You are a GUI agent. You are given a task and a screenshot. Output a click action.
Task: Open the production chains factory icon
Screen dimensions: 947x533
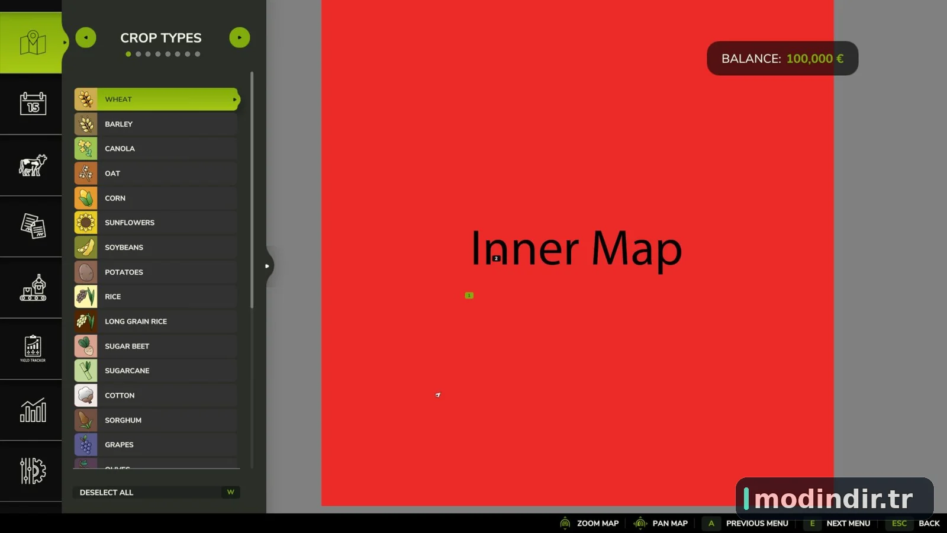click(x=33, y=288)
